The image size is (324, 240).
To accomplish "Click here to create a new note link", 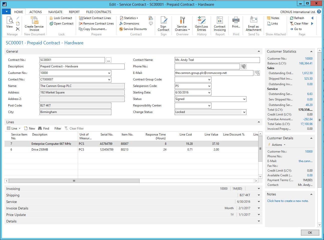I will click(288, 201).
